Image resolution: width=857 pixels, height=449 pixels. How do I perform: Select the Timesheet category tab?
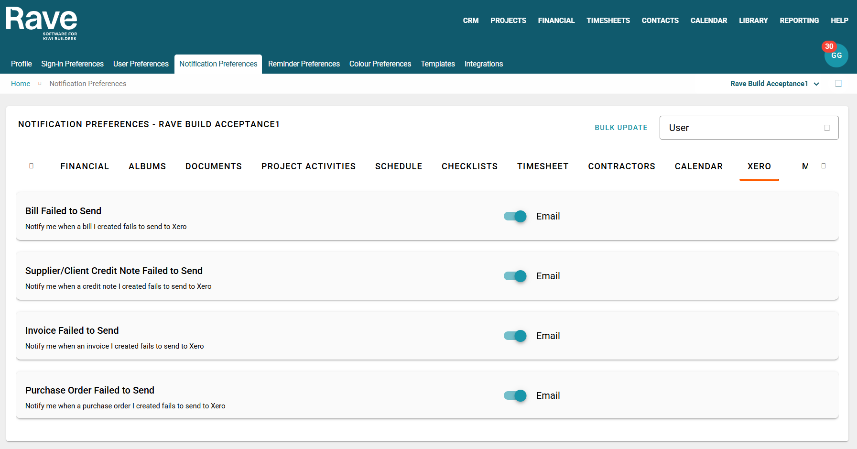pyautogui.click(x=543, y=166)
